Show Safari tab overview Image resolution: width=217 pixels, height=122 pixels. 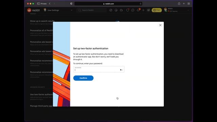tap(189, 4)
